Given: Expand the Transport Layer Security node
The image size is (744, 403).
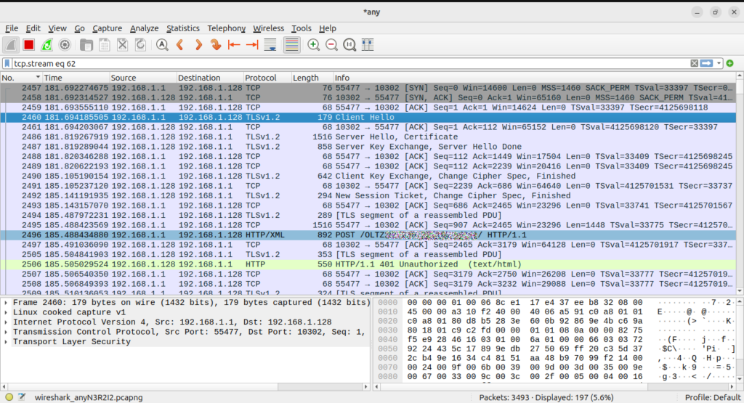Looking at the screenshot, I should tap(6, 342).
